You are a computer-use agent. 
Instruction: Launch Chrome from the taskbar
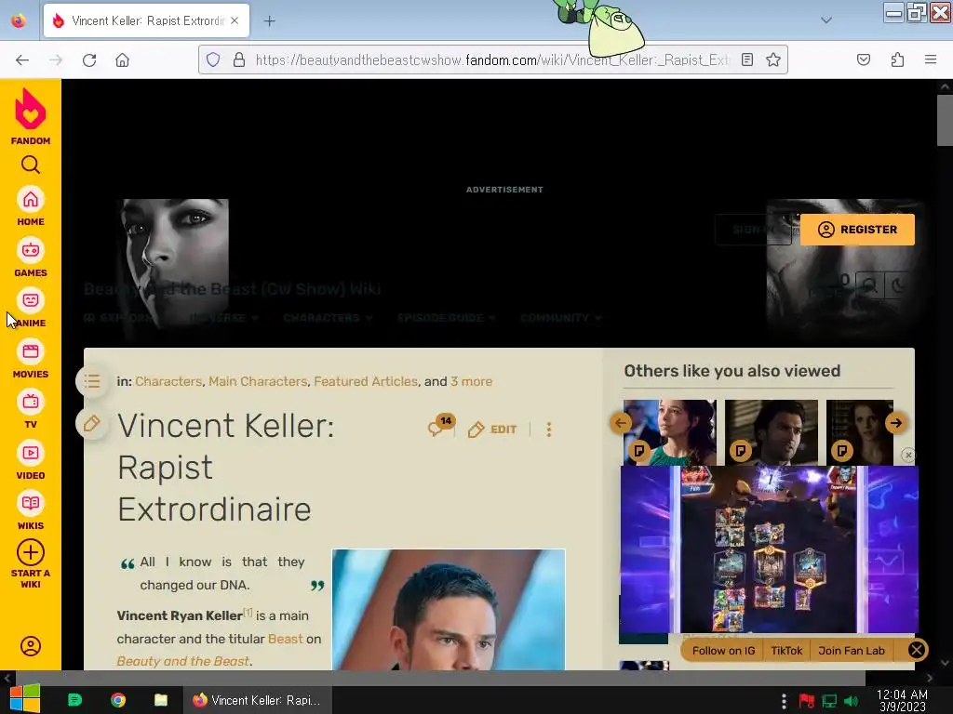pyautogui.click(x=118, y=700)
